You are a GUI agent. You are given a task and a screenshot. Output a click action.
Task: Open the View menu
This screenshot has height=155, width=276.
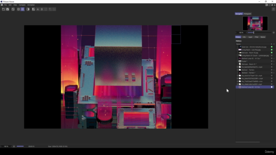[x=15, y=5]
